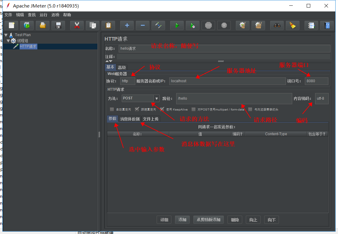This screenshot has height=234, width=338.
Task: Open the Templates toolbar icon
Action: 27,25
